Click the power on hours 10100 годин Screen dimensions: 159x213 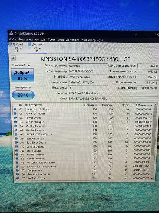click(x=147, y=88)
